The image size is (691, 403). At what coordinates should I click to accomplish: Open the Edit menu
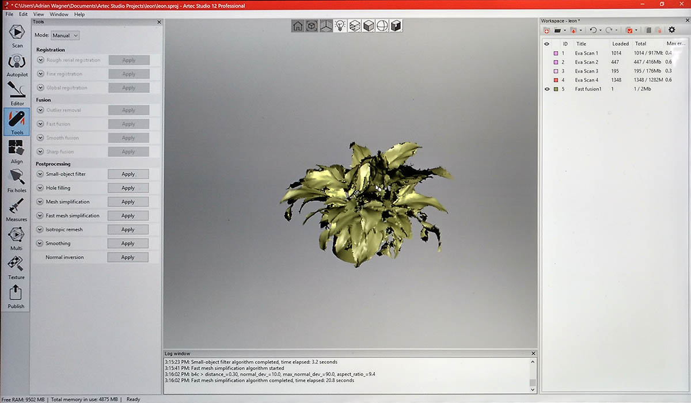(23, 14)
